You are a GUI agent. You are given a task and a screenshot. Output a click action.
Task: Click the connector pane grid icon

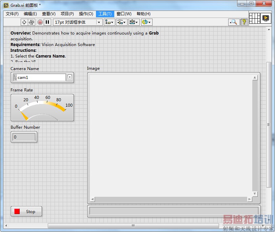[x=254, y=18]
